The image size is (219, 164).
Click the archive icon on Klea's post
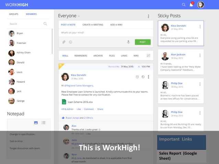tap(143, 77)
